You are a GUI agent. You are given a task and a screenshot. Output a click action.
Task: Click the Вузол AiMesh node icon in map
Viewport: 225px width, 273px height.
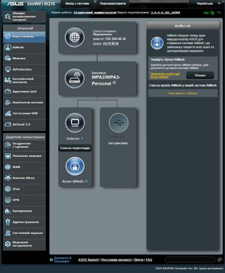75,166
